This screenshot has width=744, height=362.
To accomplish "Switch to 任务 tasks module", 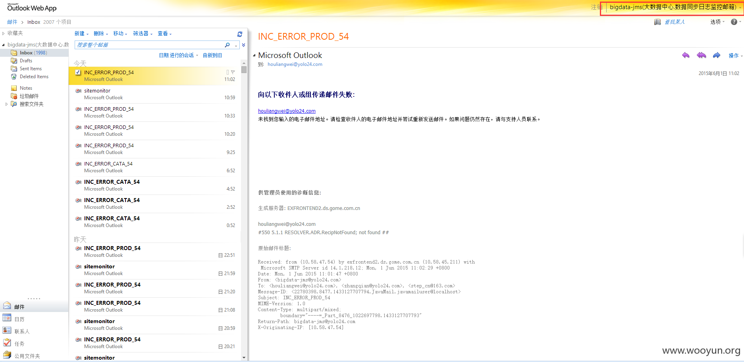I will 34,343.
